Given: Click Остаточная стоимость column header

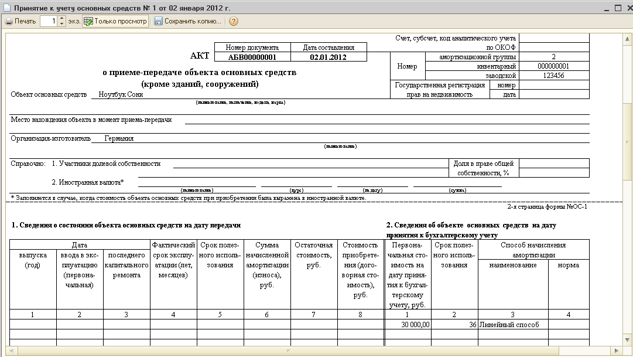Looking at the screenshot, I should [314, 274].
